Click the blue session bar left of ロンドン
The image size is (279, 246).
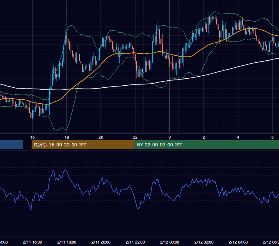tap(11, 145)
